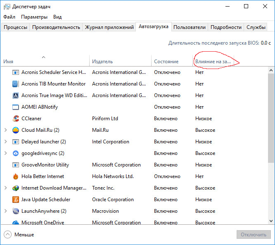Select the GrooveMonitor Utility name
The height and width of the screenshot is (245, 275).
click(x=45, y=165)
